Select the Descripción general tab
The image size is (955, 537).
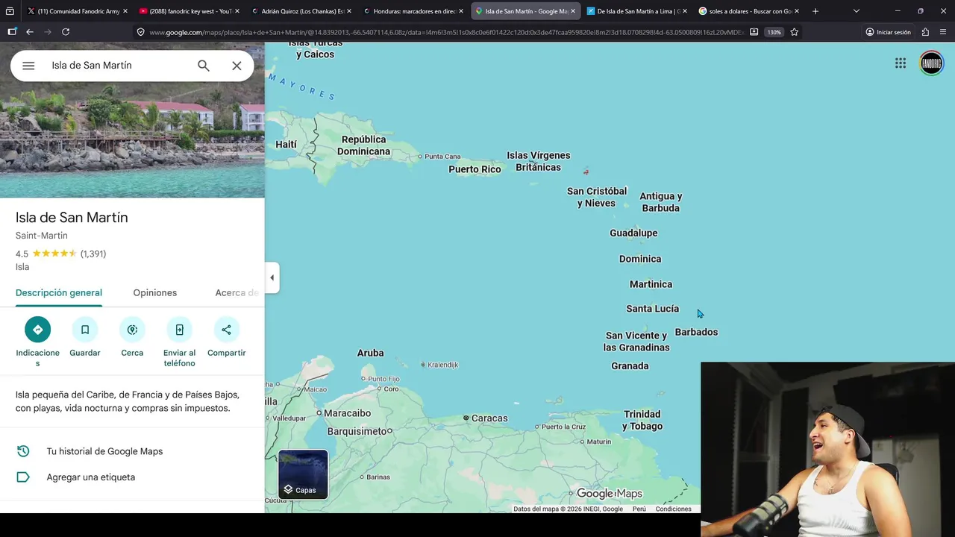pos(59,292)
